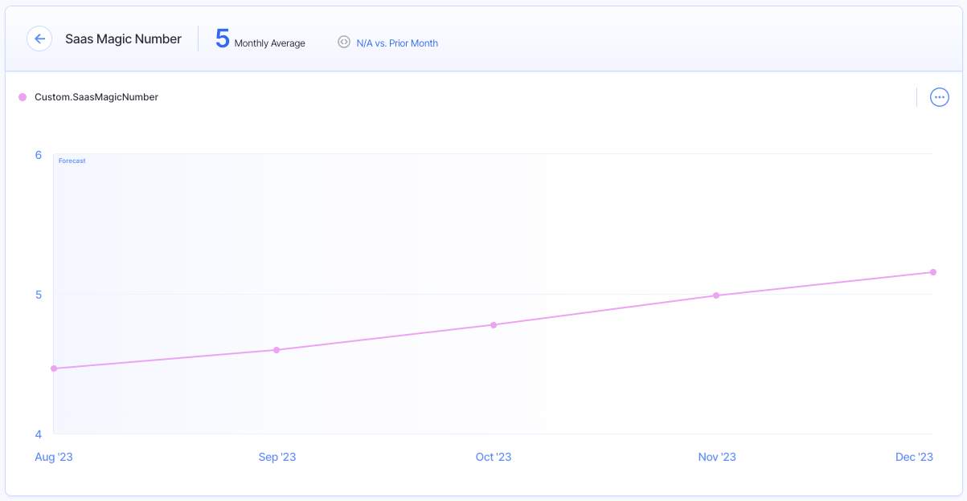Select the Saas Magic Number title
967x501 pixels.
tap(123, 39)
